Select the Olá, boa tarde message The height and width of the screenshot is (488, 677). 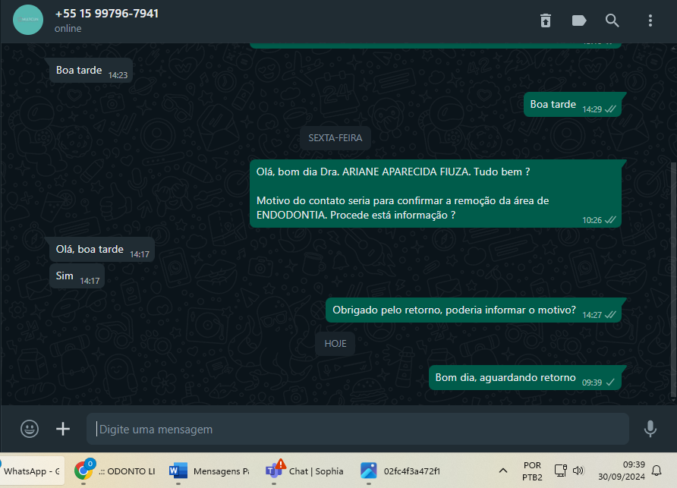[102, 250]
